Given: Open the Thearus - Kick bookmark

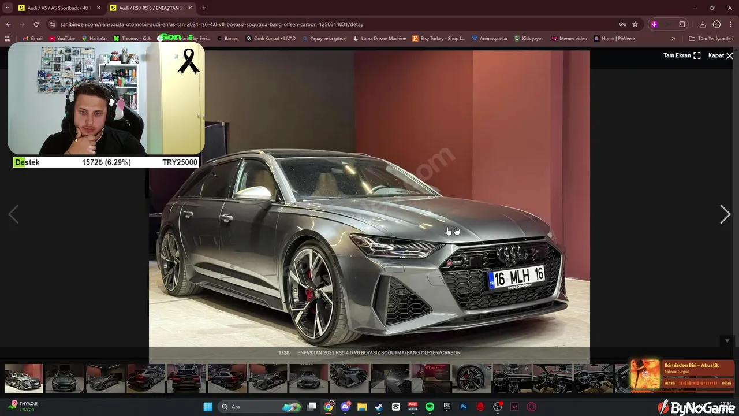Looking at the screenshot, I should (x=132, y=39).
